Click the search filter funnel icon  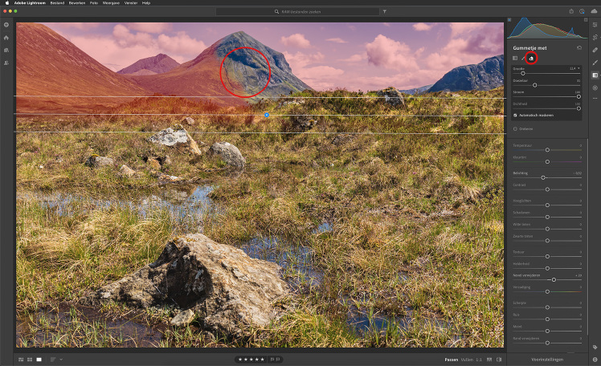[384, 11]
